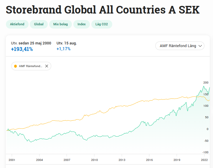
Task: Click the orange dot in comparison chip
Action: 15,66
